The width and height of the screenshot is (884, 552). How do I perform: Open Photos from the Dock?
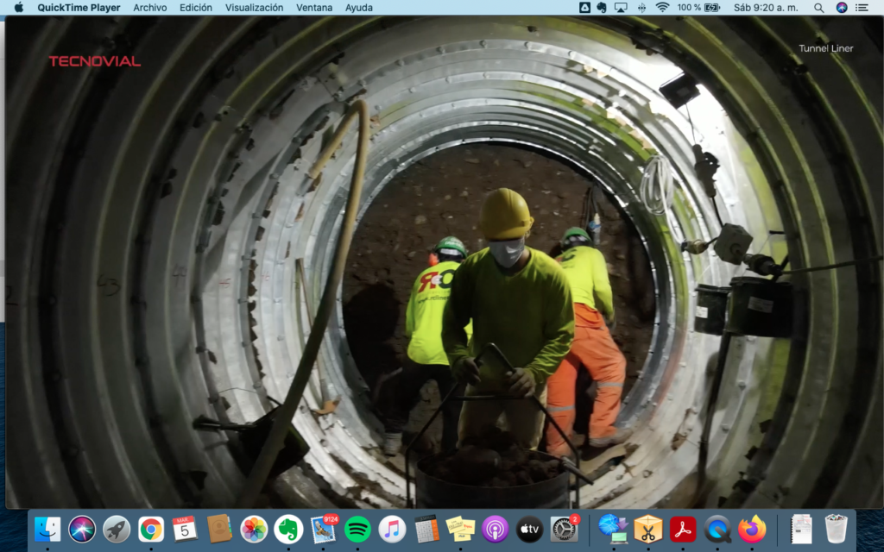(254, 530)
